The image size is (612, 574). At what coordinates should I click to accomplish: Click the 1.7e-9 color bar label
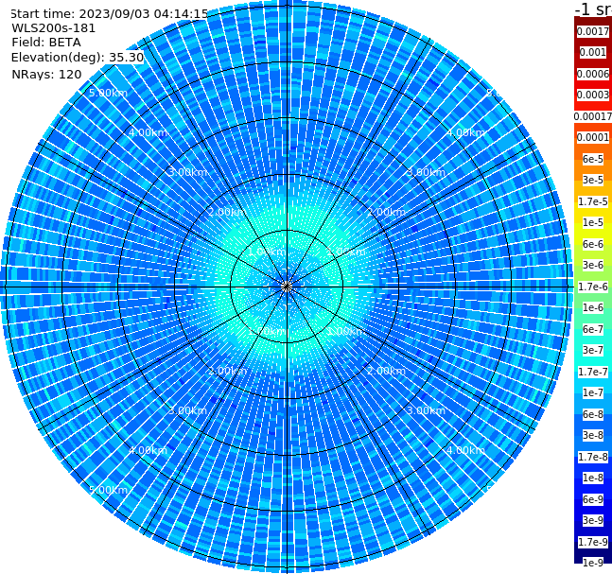(x=593, y=542)
